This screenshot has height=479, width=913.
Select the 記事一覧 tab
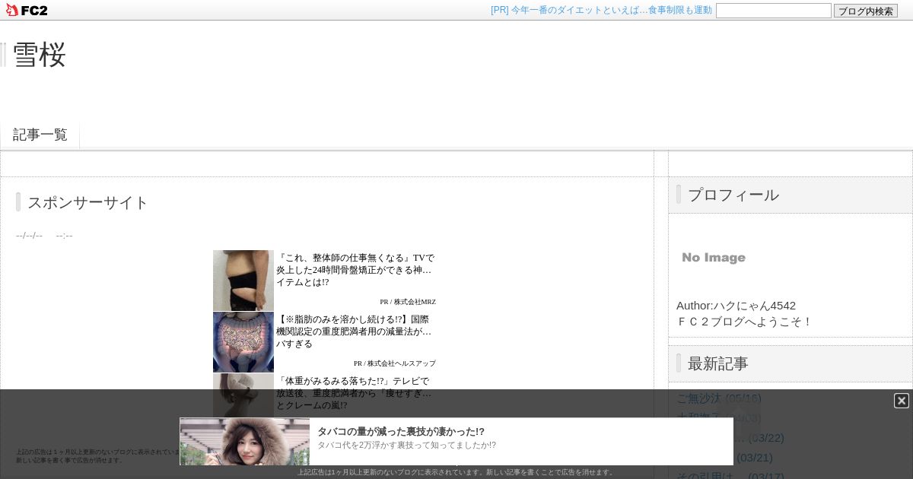tap(40, 135)
